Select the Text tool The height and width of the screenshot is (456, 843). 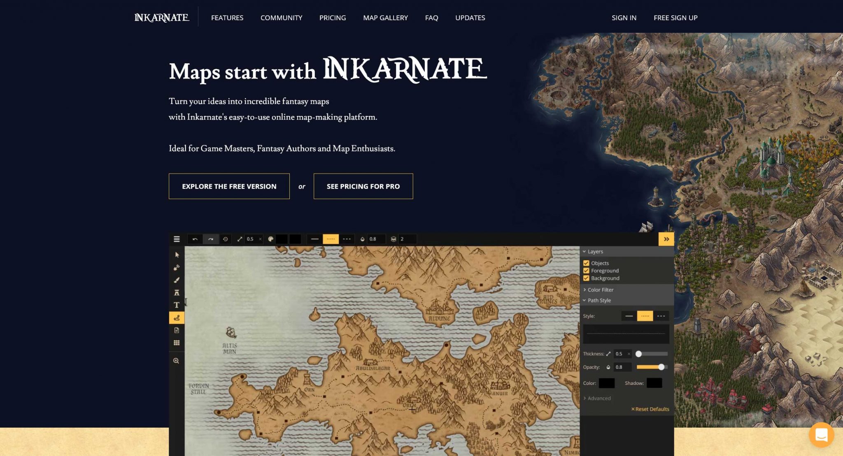[177, 305]
